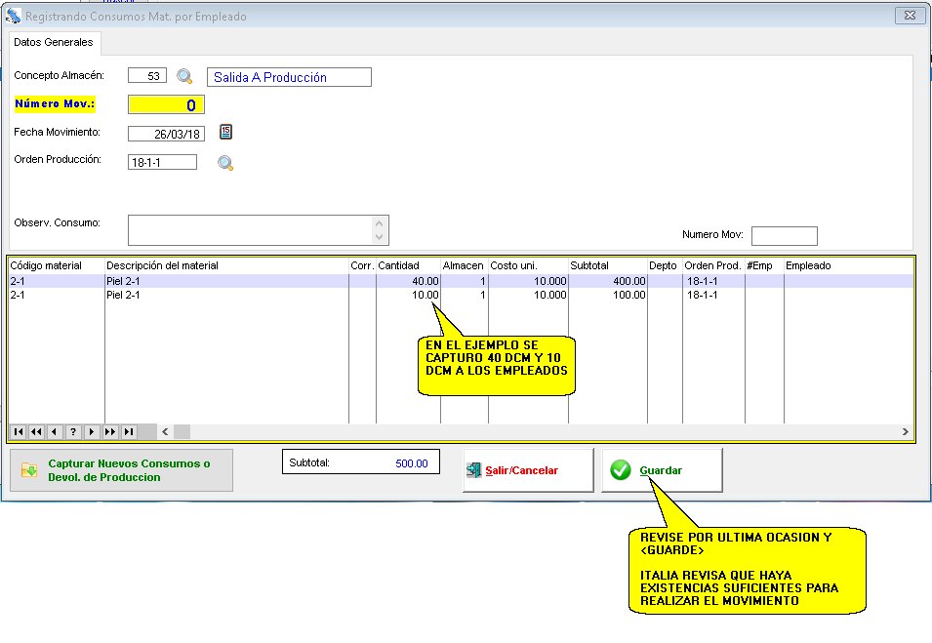The image size is (932, 643).
Task: Click the yellow Número Mov. field
Action: 166,104
